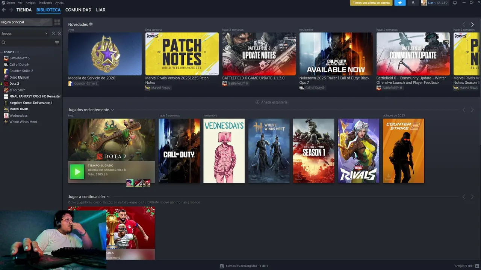The width and height of the screenshot is (481, 270).
Task: Click Tienes una alerta de cuenta button
Action: click(x=371, y=3)
